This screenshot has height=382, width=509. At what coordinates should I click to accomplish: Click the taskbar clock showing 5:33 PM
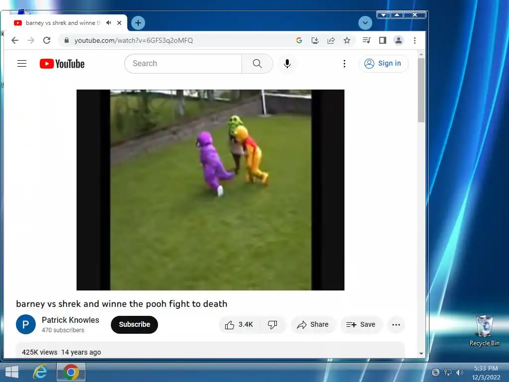tap(486, 373)
